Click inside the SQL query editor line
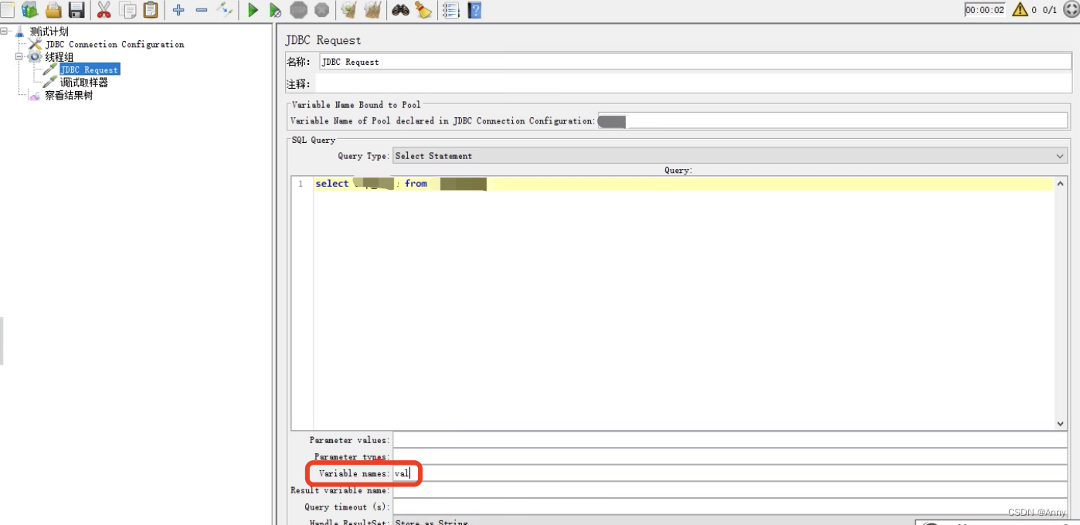 coord(683,184)
